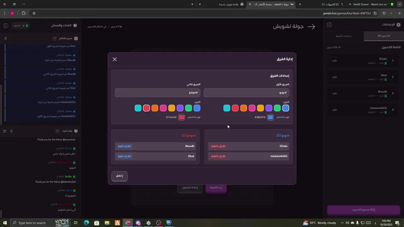
Task: Click the إغلاق button in the dialog
Action: (x=120, y=176)
